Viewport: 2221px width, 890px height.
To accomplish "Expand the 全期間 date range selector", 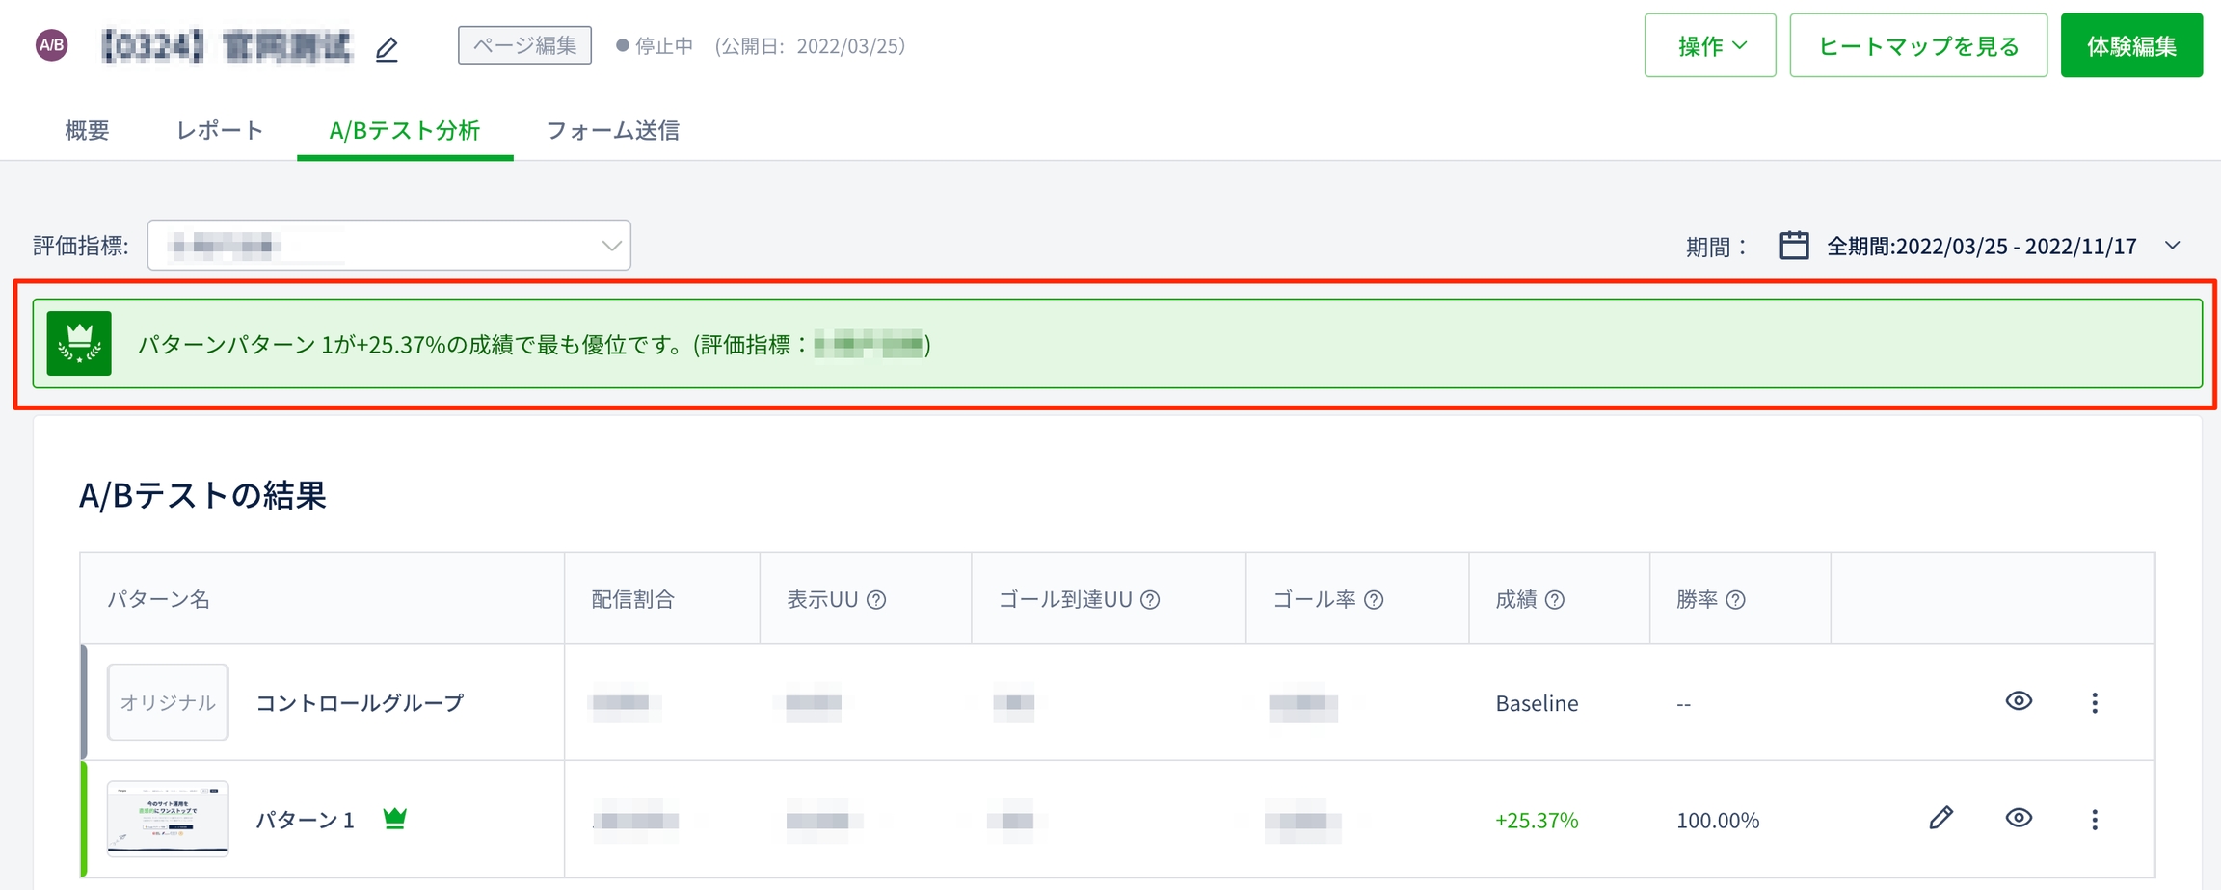I will pyautogui.click(x=2171, y=246).
